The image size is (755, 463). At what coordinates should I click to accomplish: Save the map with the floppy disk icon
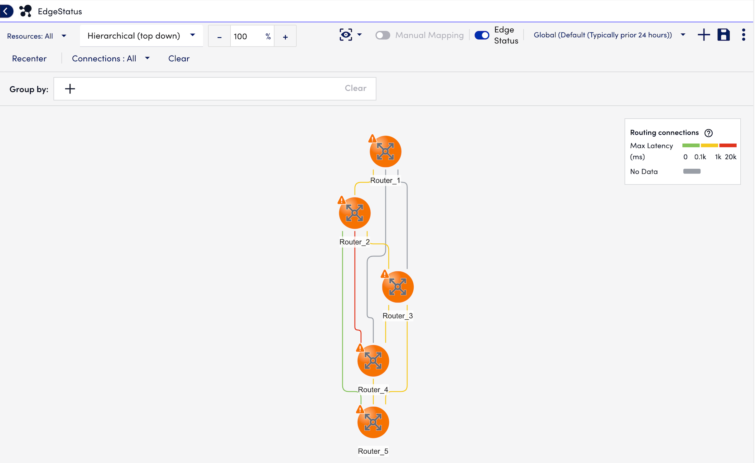(724, 35)
